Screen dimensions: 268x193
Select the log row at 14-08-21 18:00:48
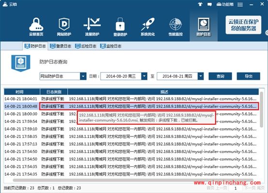tap(131, 106)
